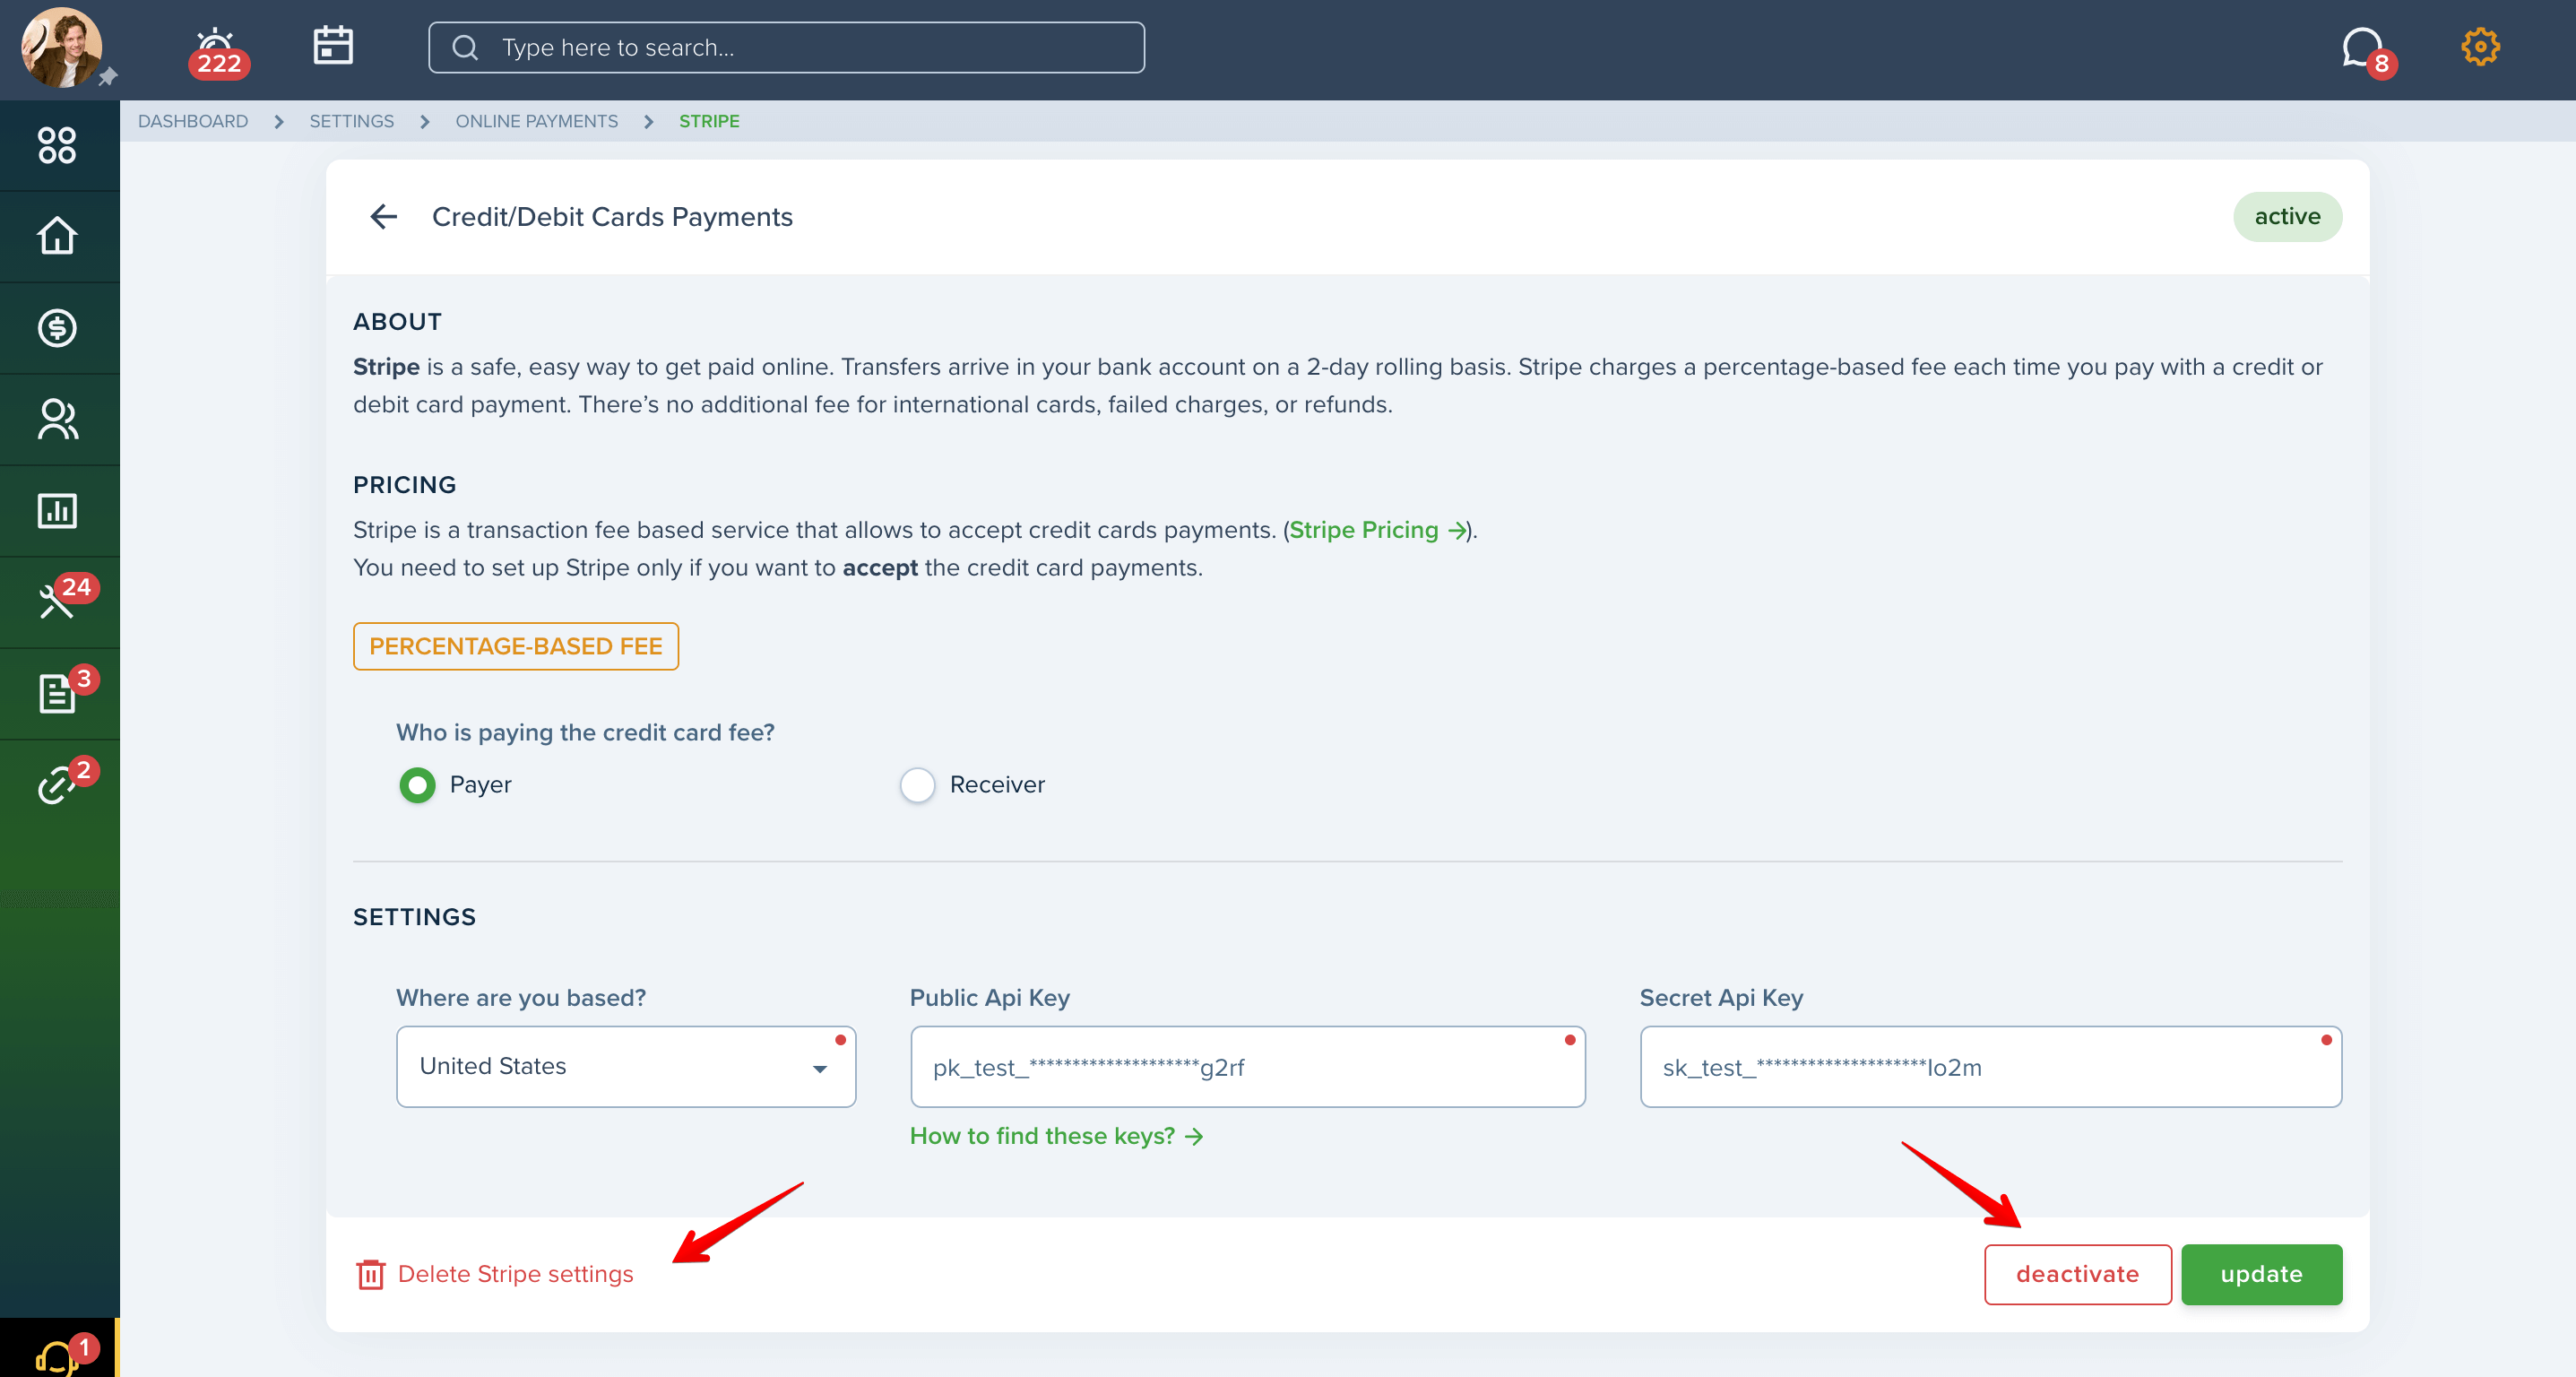The width and height of the screenshot is (2576, 1377).
Task: Click the back arrow beside Credit/Debit Cards Payments
Action: click(x=383, y=216)
